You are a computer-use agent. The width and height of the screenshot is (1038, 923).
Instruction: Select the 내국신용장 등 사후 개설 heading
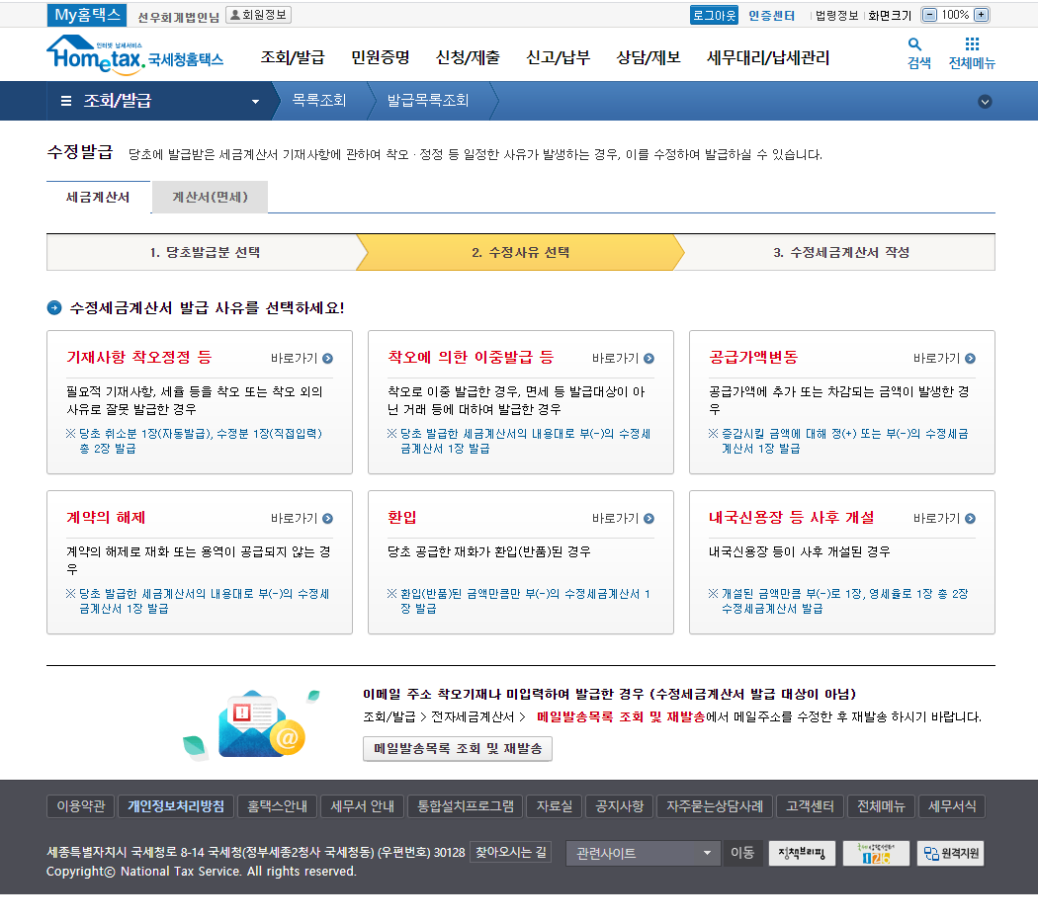click(791, 518)
